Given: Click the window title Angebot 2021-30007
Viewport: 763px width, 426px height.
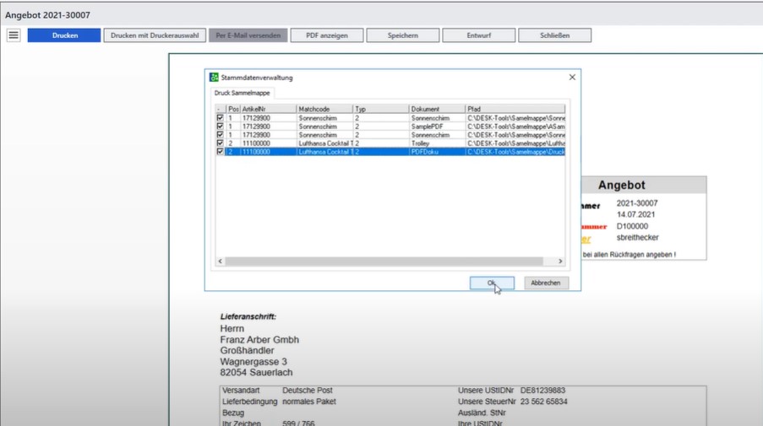Looking at the screenshot, I should point(47,15).
